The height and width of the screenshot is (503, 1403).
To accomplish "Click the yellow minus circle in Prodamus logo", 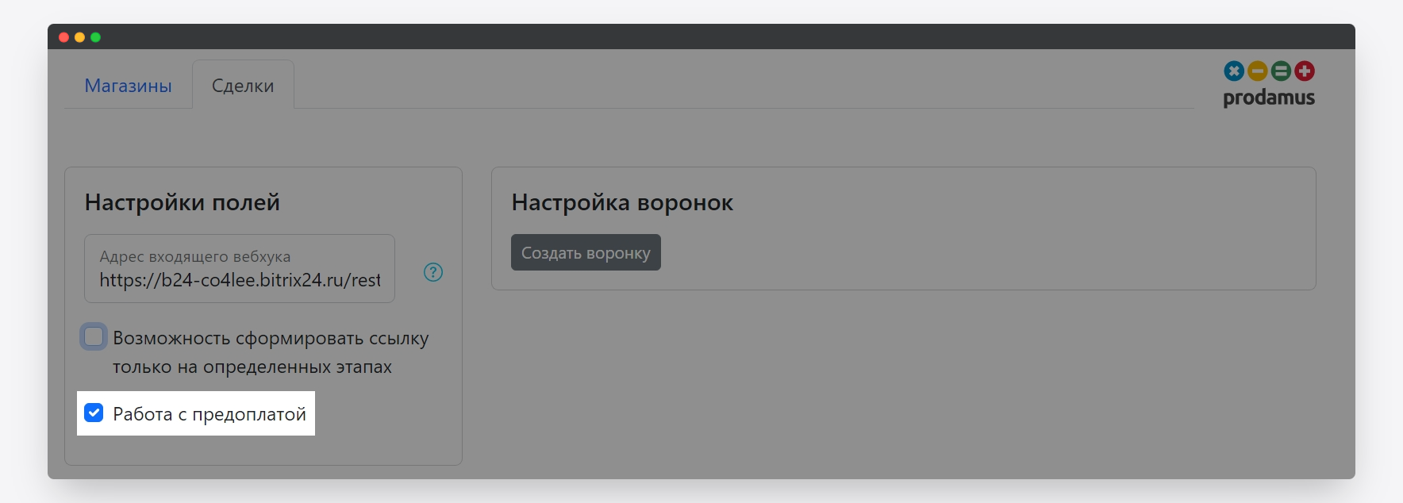I will tap(1257, 71).
